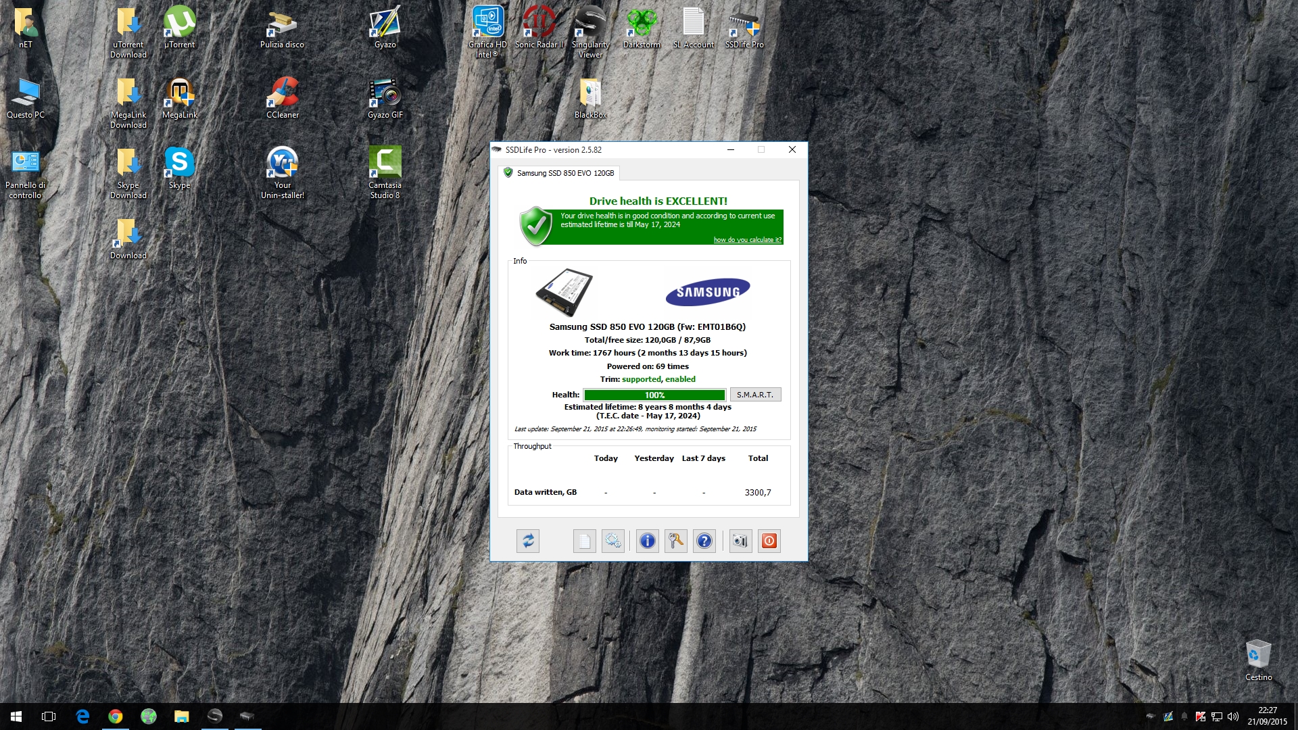1298x730 pixels.
Task: Click the blue info icon
Action: (648, 541)
